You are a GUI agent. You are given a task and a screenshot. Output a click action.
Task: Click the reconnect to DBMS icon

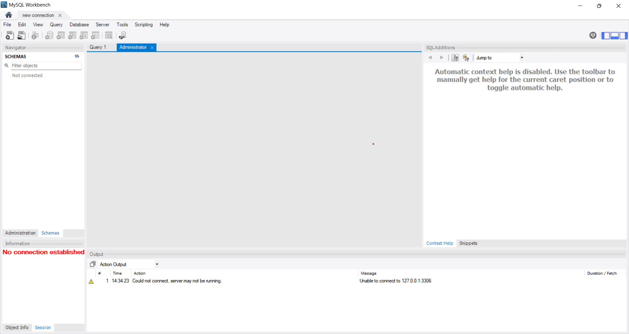point(123,35)
